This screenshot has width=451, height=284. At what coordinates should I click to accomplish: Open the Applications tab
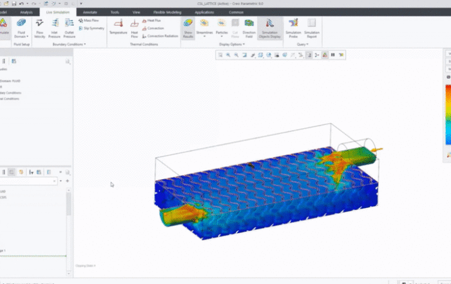[x=204, y=12]
